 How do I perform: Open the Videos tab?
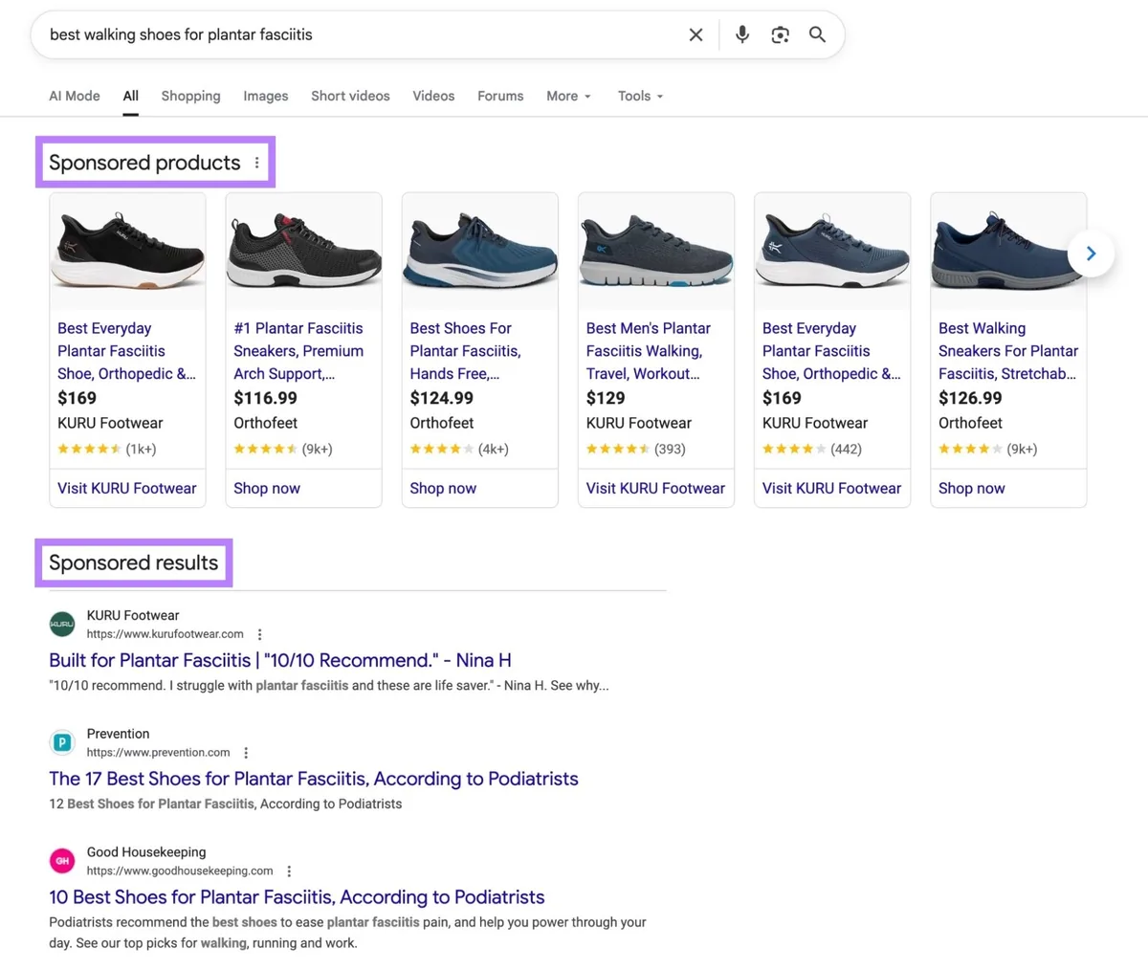click(x=433, y=96)
